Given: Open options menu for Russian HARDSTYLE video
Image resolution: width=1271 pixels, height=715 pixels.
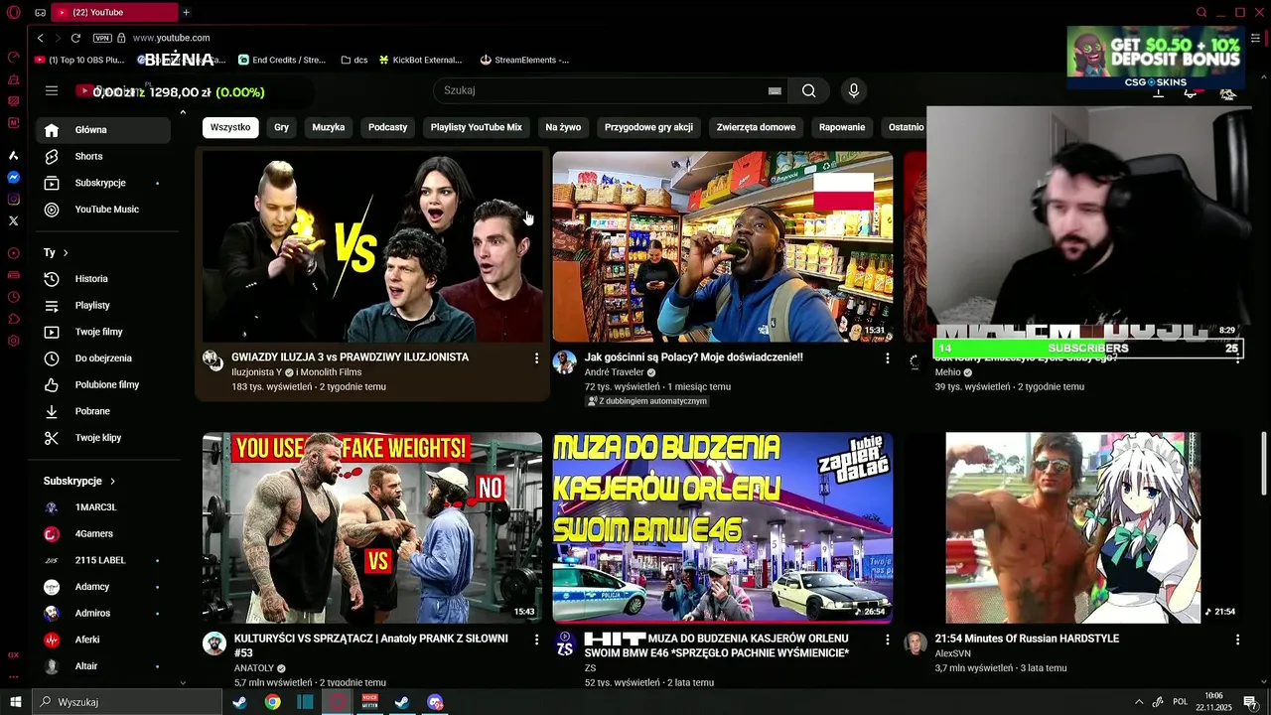Looking at the screenshot, I should click(x=1237, y=640).
